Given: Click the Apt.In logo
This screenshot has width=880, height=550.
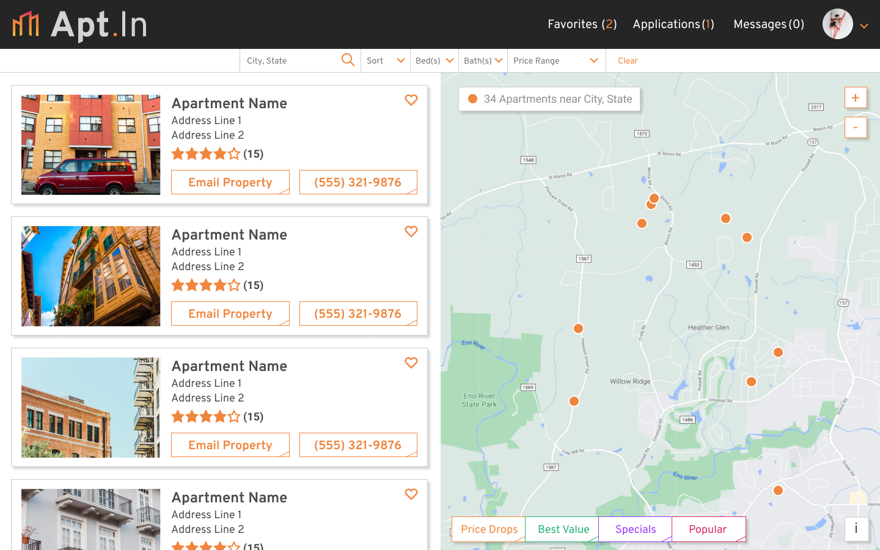Looking at the screenshot, I should pos(80,25).
